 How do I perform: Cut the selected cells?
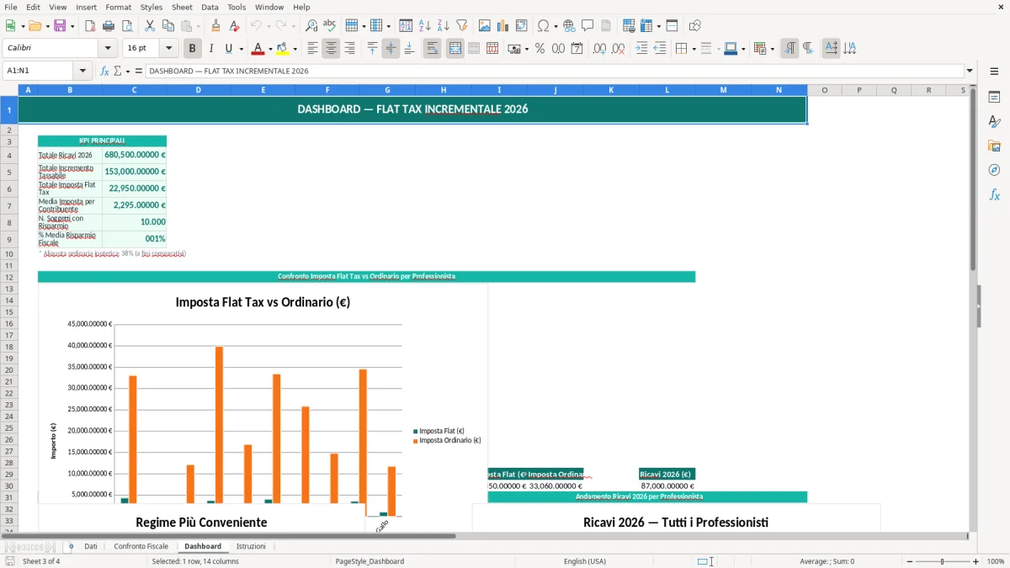click(x=150, y=26)
